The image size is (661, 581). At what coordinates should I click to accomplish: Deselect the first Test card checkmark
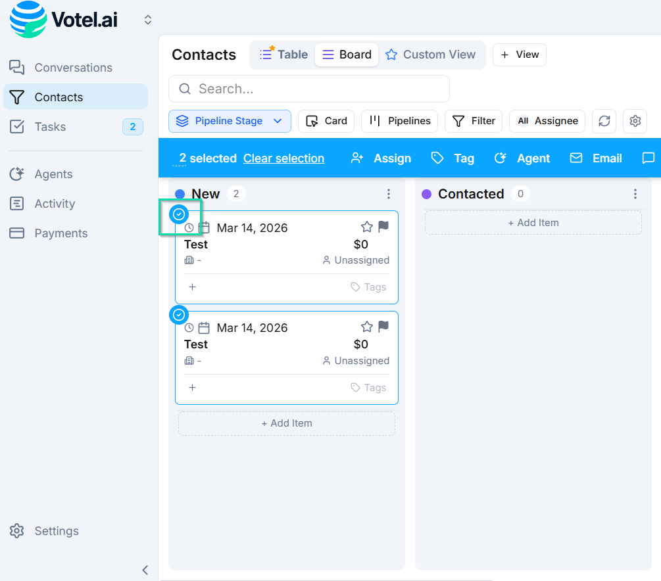pos(179,214)
